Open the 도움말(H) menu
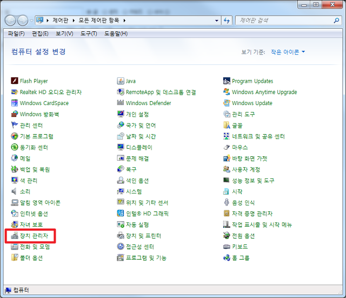The image size is (346, 298). [x=116, y=34]
